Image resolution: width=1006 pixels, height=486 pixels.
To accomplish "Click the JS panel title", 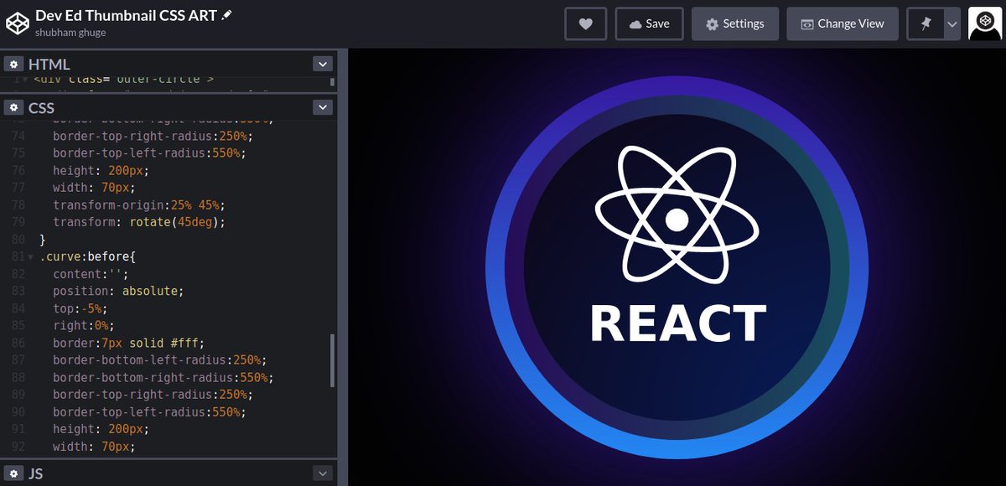I will click(x=36, y=473).
